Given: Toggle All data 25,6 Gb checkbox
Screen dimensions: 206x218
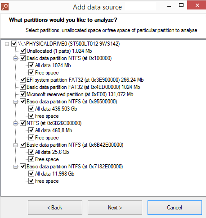Looking at the screenshot, I should 31,152.
